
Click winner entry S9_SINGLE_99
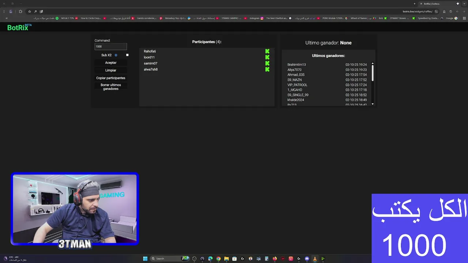tap(298, 95)
